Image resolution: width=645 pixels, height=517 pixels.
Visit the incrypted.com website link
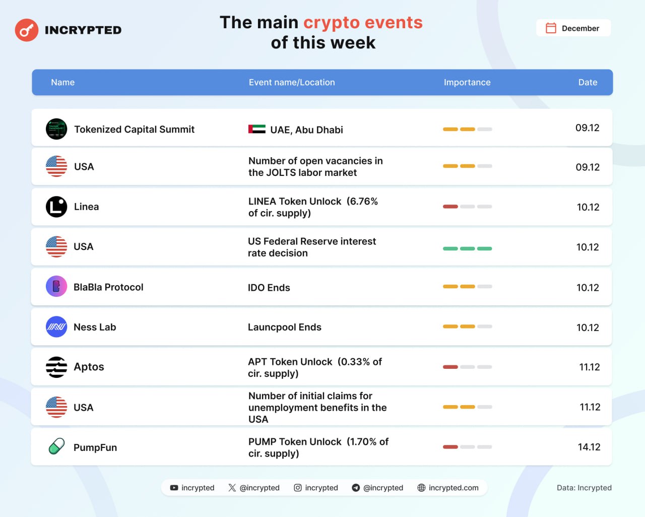click(x=448, y=488)
